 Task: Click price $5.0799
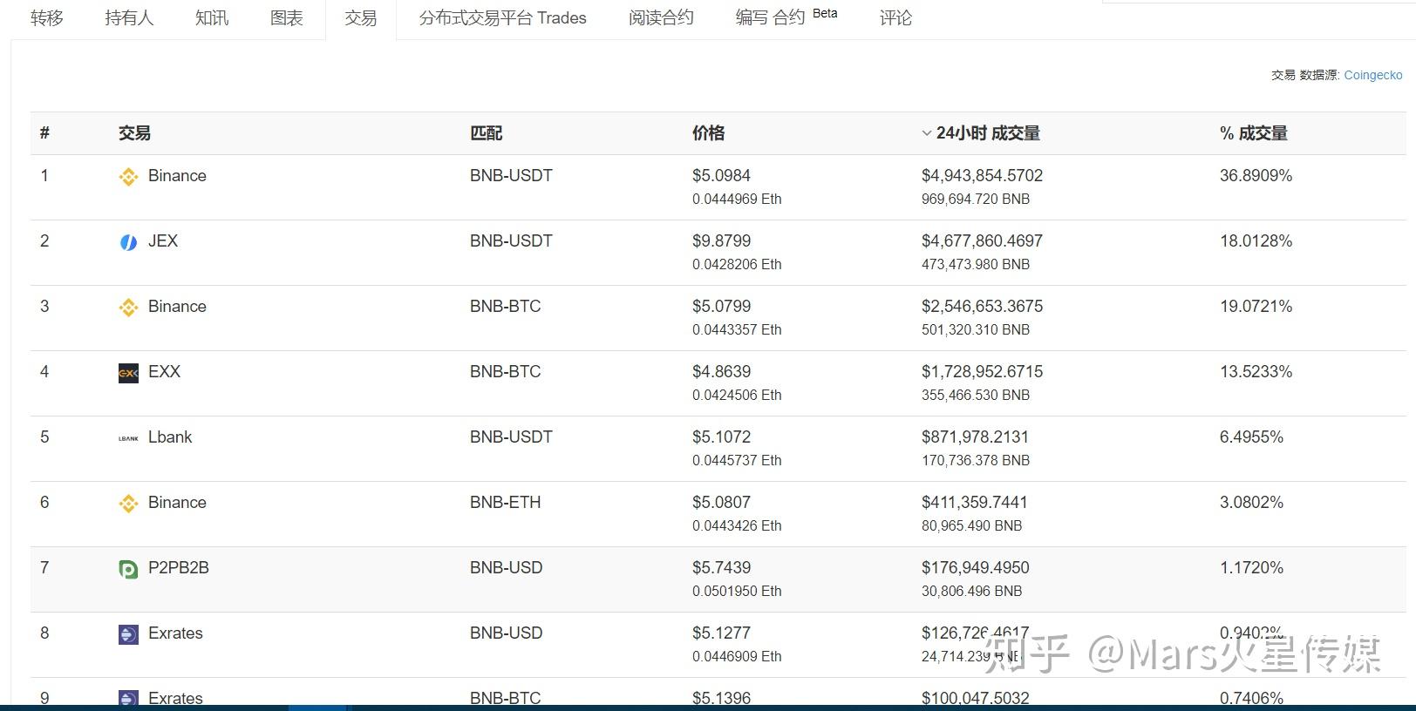(721, 307)
